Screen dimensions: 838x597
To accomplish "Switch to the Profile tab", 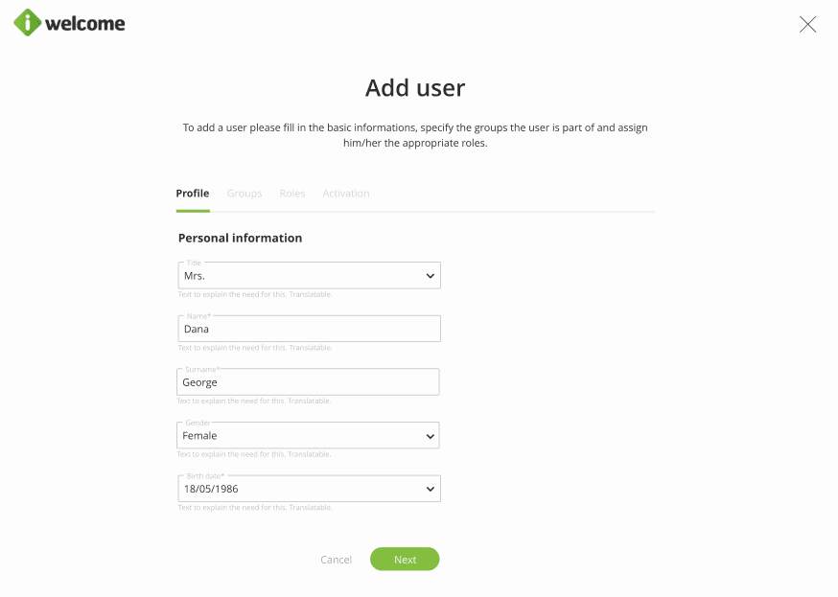I will (x=193, y=194).
